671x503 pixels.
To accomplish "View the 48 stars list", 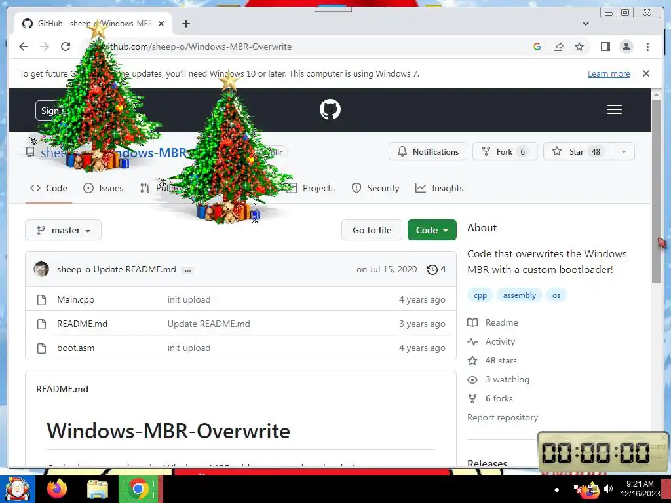I will click(492, 361).
